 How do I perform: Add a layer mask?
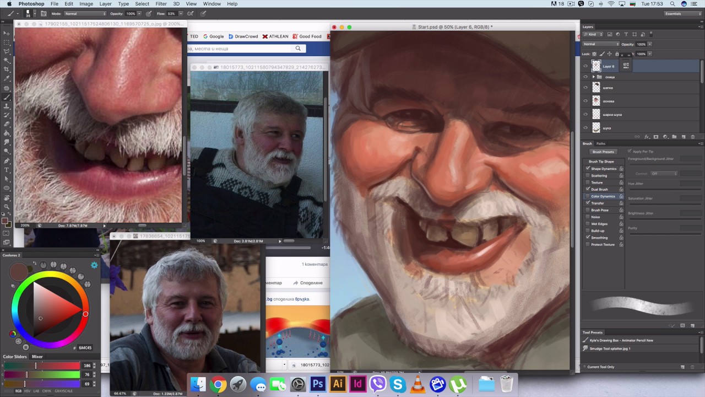(655, 137)
